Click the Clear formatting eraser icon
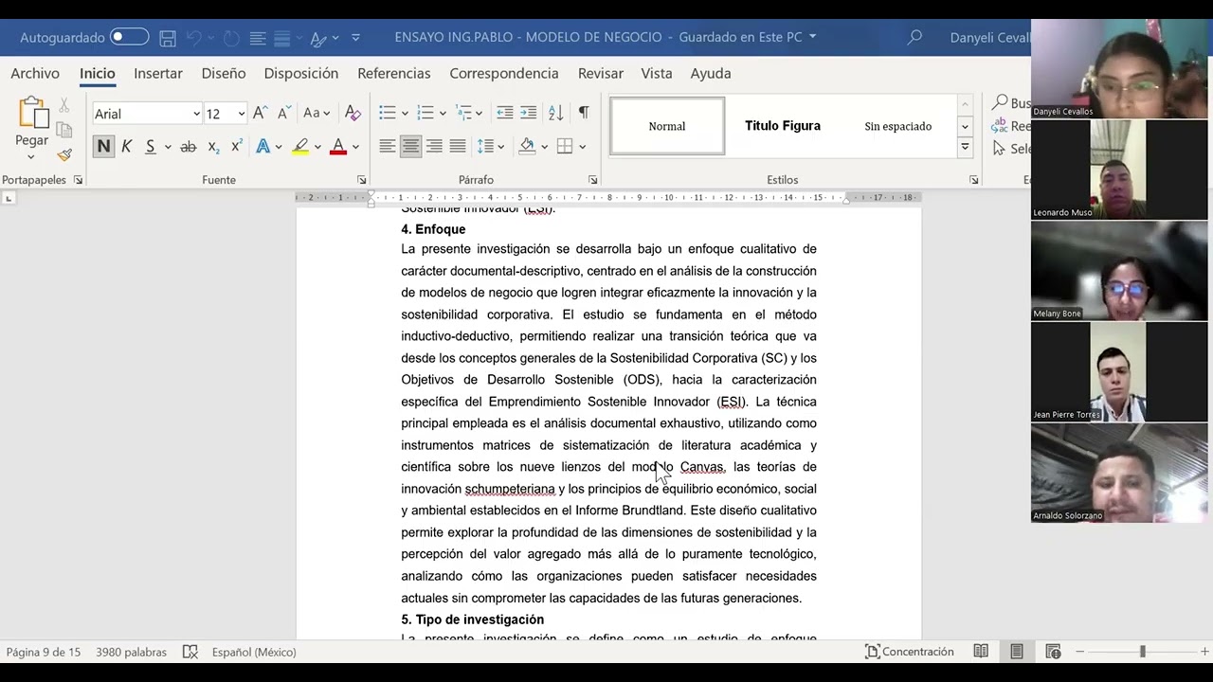The height and width of the screenshot is (682, 1213). (353, 113)
